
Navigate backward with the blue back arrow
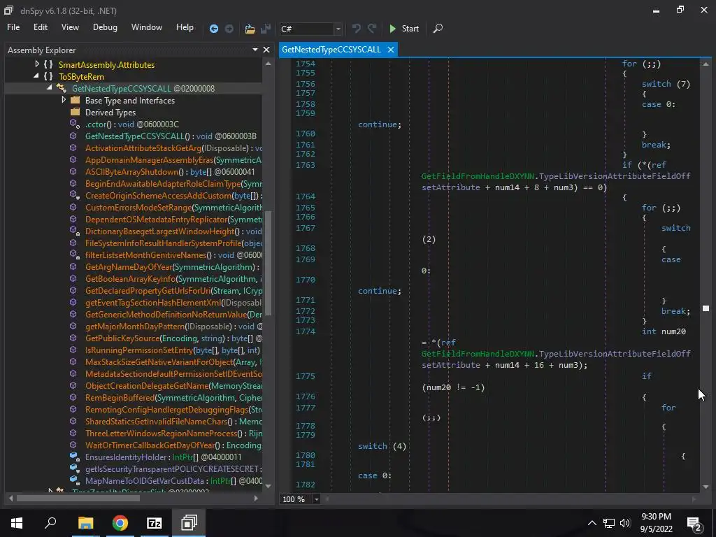pos(214,29)
